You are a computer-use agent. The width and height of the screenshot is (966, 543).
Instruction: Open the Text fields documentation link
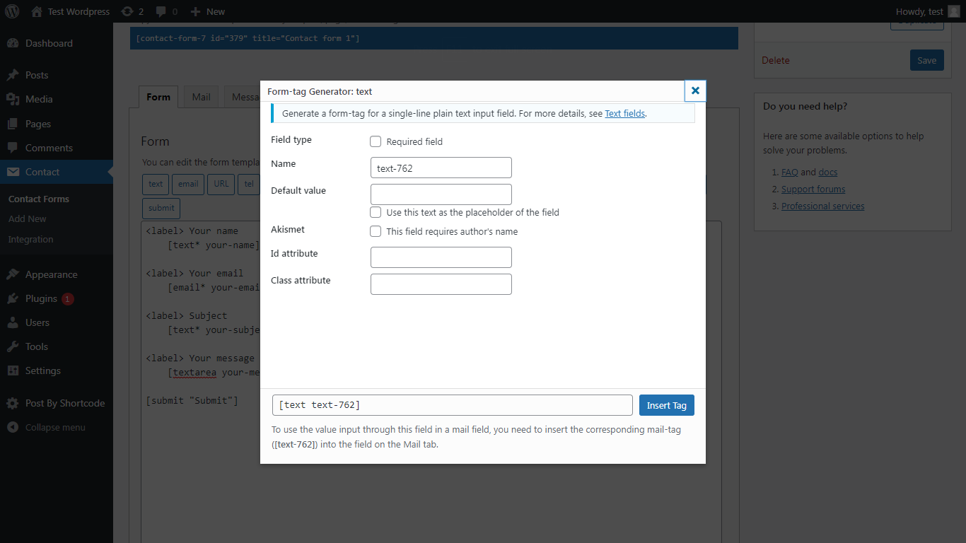click(625, 113)
